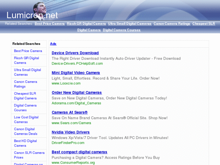Open the Cameras At Sears ad
Image resolution: width=220 pixels, height=165 pixels.
pos(70,112)
